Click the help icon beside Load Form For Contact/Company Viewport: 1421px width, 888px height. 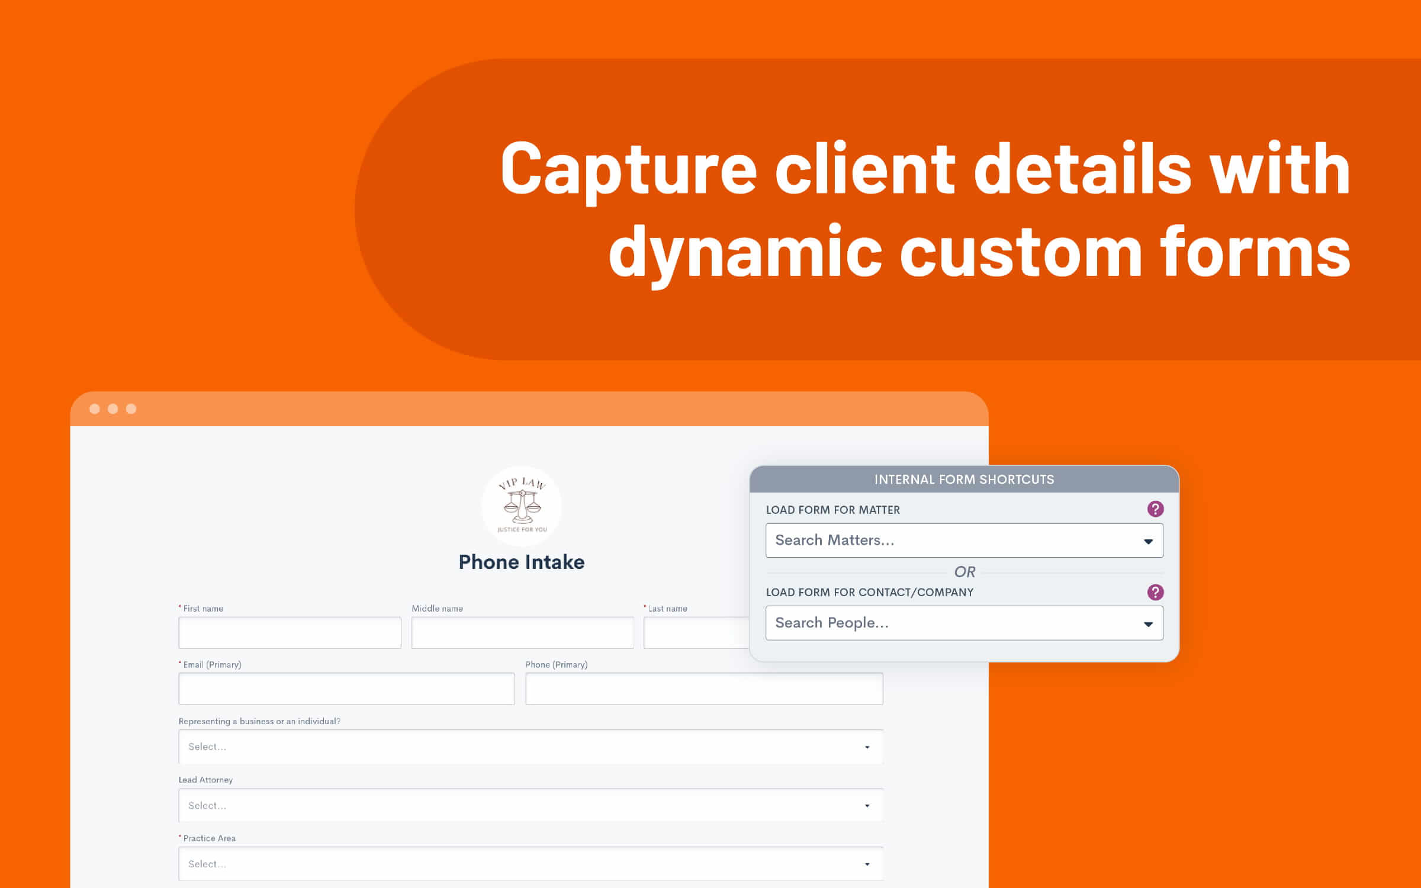(1155, 592)
